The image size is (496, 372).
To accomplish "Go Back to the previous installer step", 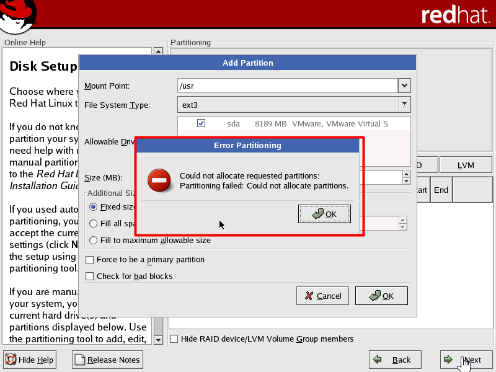I will click(x=395, y=360).
